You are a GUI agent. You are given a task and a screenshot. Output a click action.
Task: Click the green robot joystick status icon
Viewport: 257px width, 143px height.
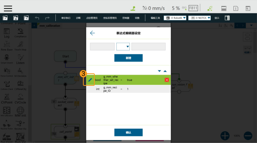coord(133,8)
